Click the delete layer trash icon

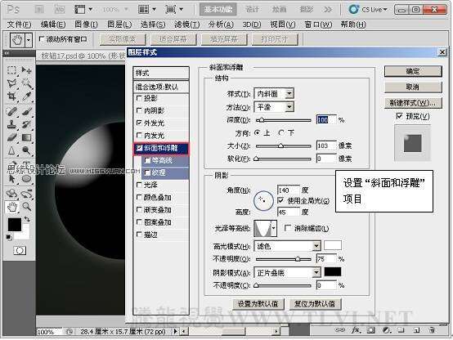pos(432,330)
